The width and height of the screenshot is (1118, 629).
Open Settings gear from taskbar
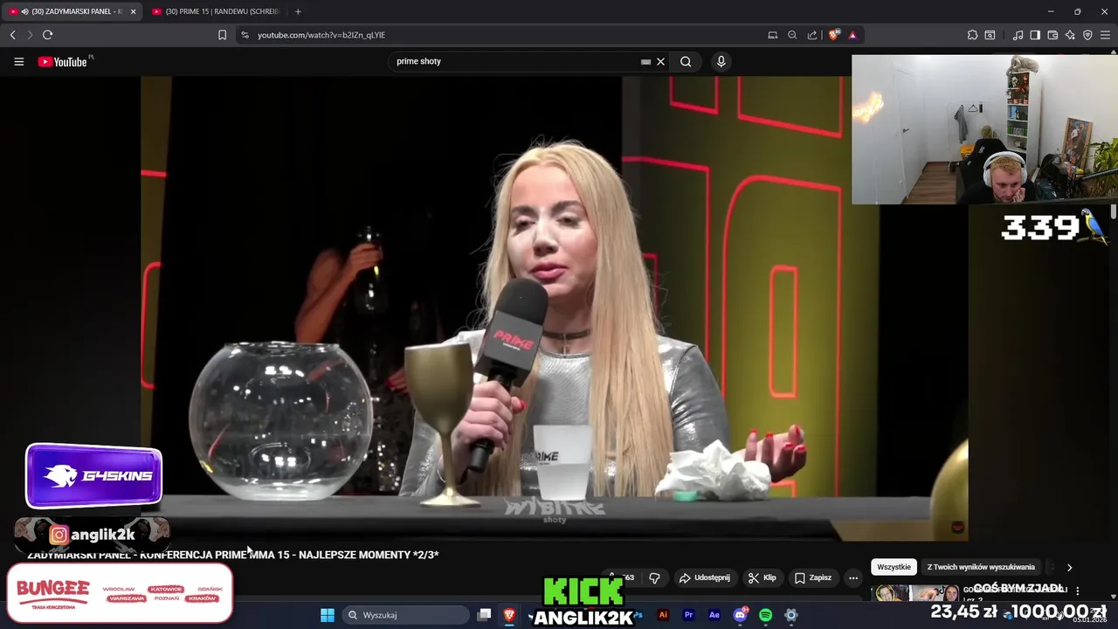pyautogui.click(x=791, y=615)
